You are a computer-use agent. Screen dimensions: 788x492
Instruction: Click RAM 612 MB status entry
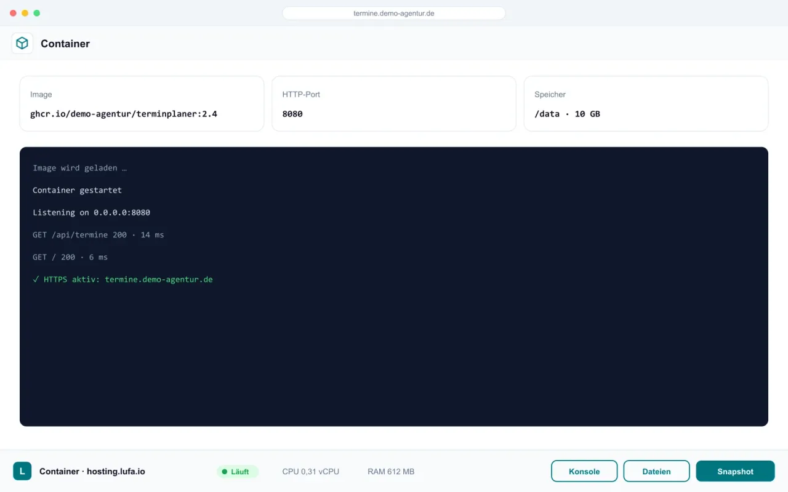[391, 472]
